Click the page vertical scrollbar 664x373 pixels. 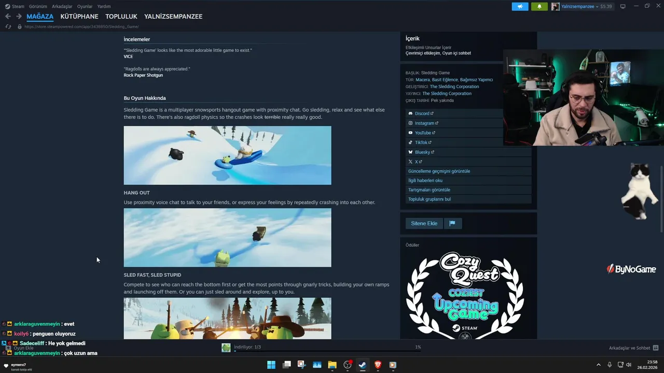(661, 198)
